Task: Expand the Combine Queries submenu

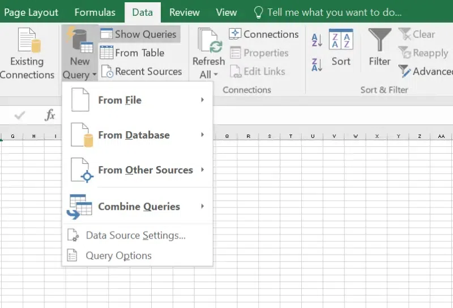Action: (138, 206)
